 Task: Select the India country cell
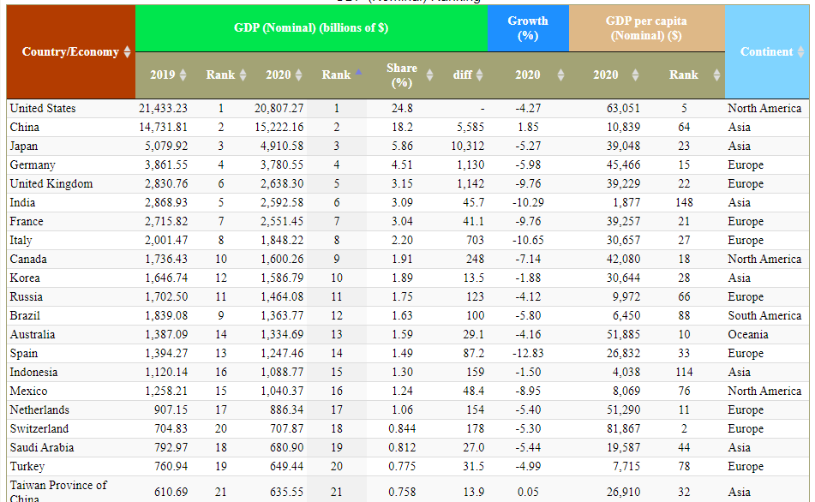click(x=70, y=203)
